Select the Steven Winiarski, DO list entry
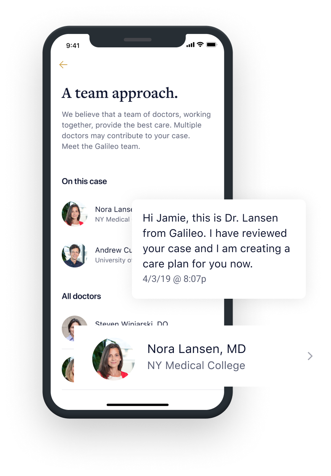This screenshot has height=476, width=331. (x=132, y=324)
